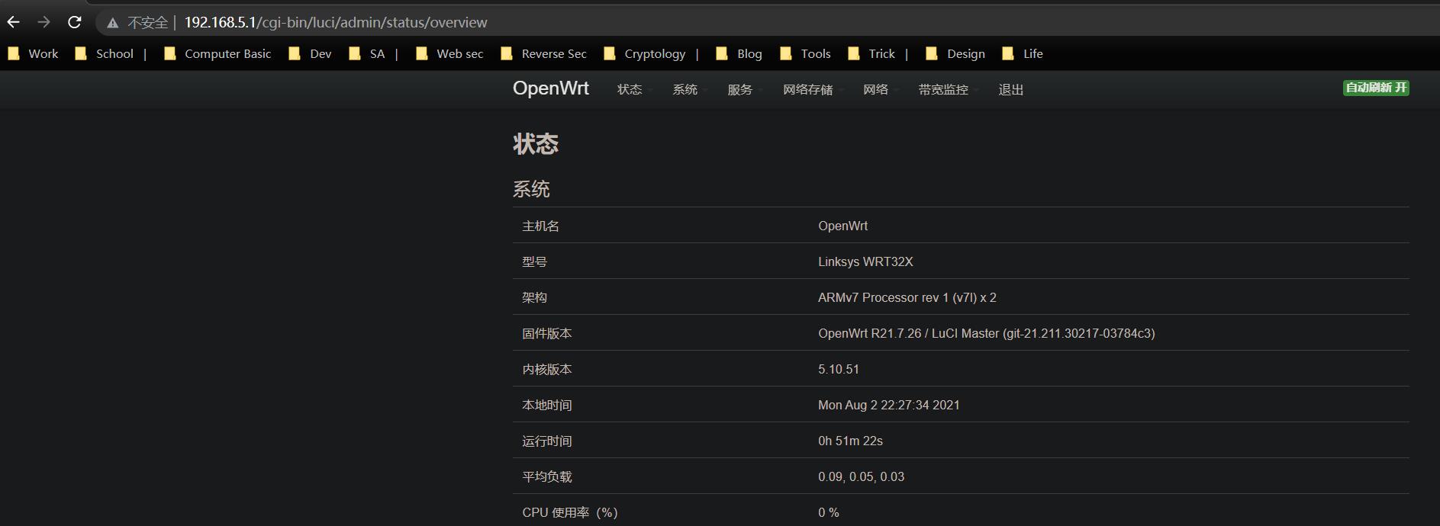
Task: Open the School bookmark folder
Action: tap(105, 53)
